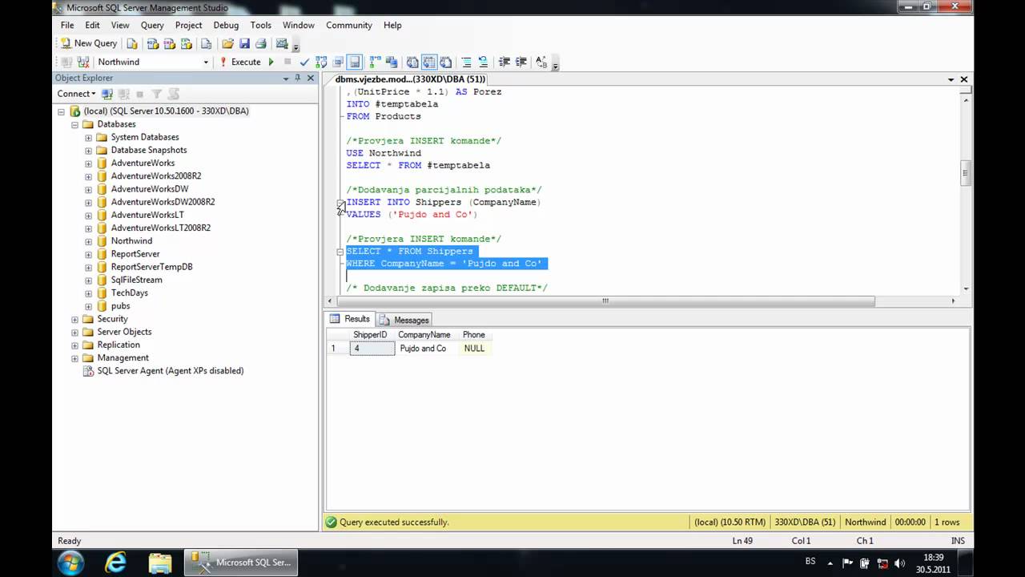Click the editor horizontal scrollbar thumb
The image size is (1025, 577).
coord(605,301)
